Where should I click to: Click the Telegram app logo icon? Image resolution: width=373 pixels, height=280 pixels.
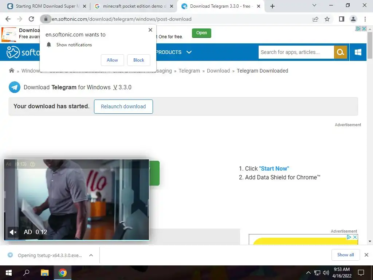(15, 87)
